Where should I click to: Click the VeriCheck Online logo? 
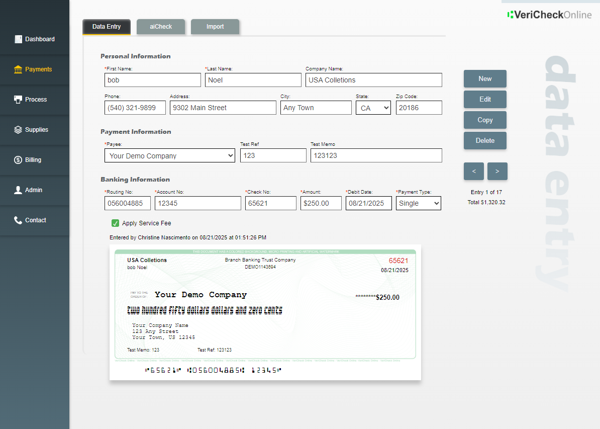click(549, 15)
